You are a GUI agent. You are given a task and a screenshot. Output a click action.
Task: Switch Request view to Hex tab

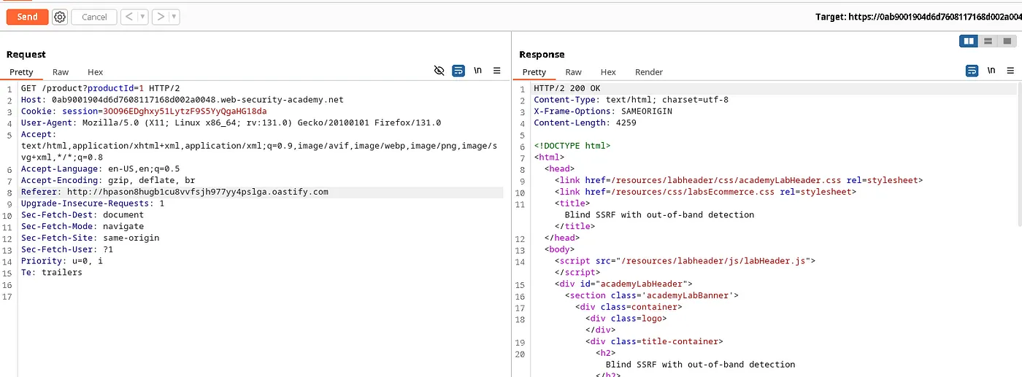95,72
